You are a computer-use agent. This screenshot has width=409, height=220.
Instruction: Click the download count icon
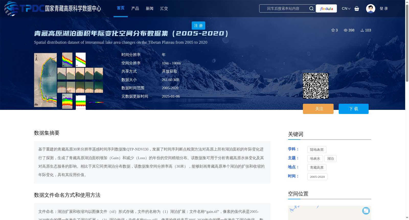[x=362, y=30]
